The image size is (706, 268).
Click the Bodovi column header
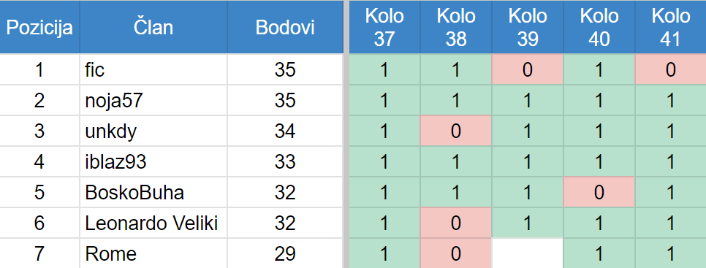pyautogui.click(x=285, y=28)
